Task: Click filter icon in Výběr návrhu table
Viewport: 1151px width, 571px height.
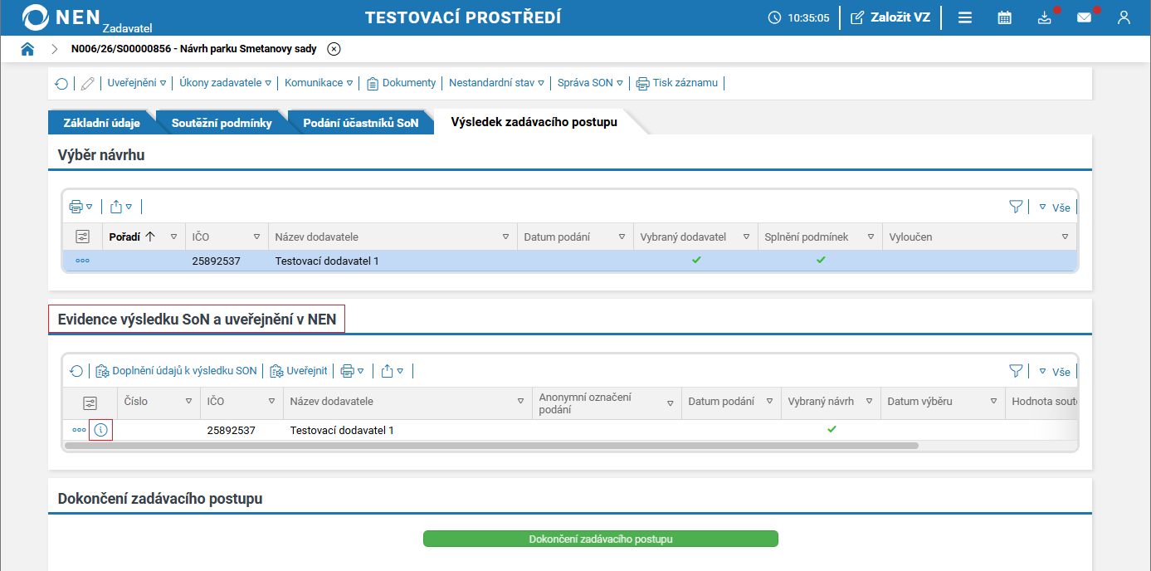Action: [1015, 207]
